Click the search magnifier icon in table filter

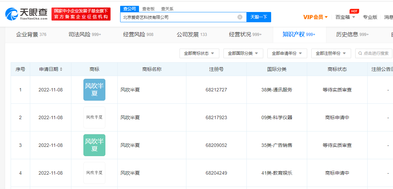click(x=360, y=53)
